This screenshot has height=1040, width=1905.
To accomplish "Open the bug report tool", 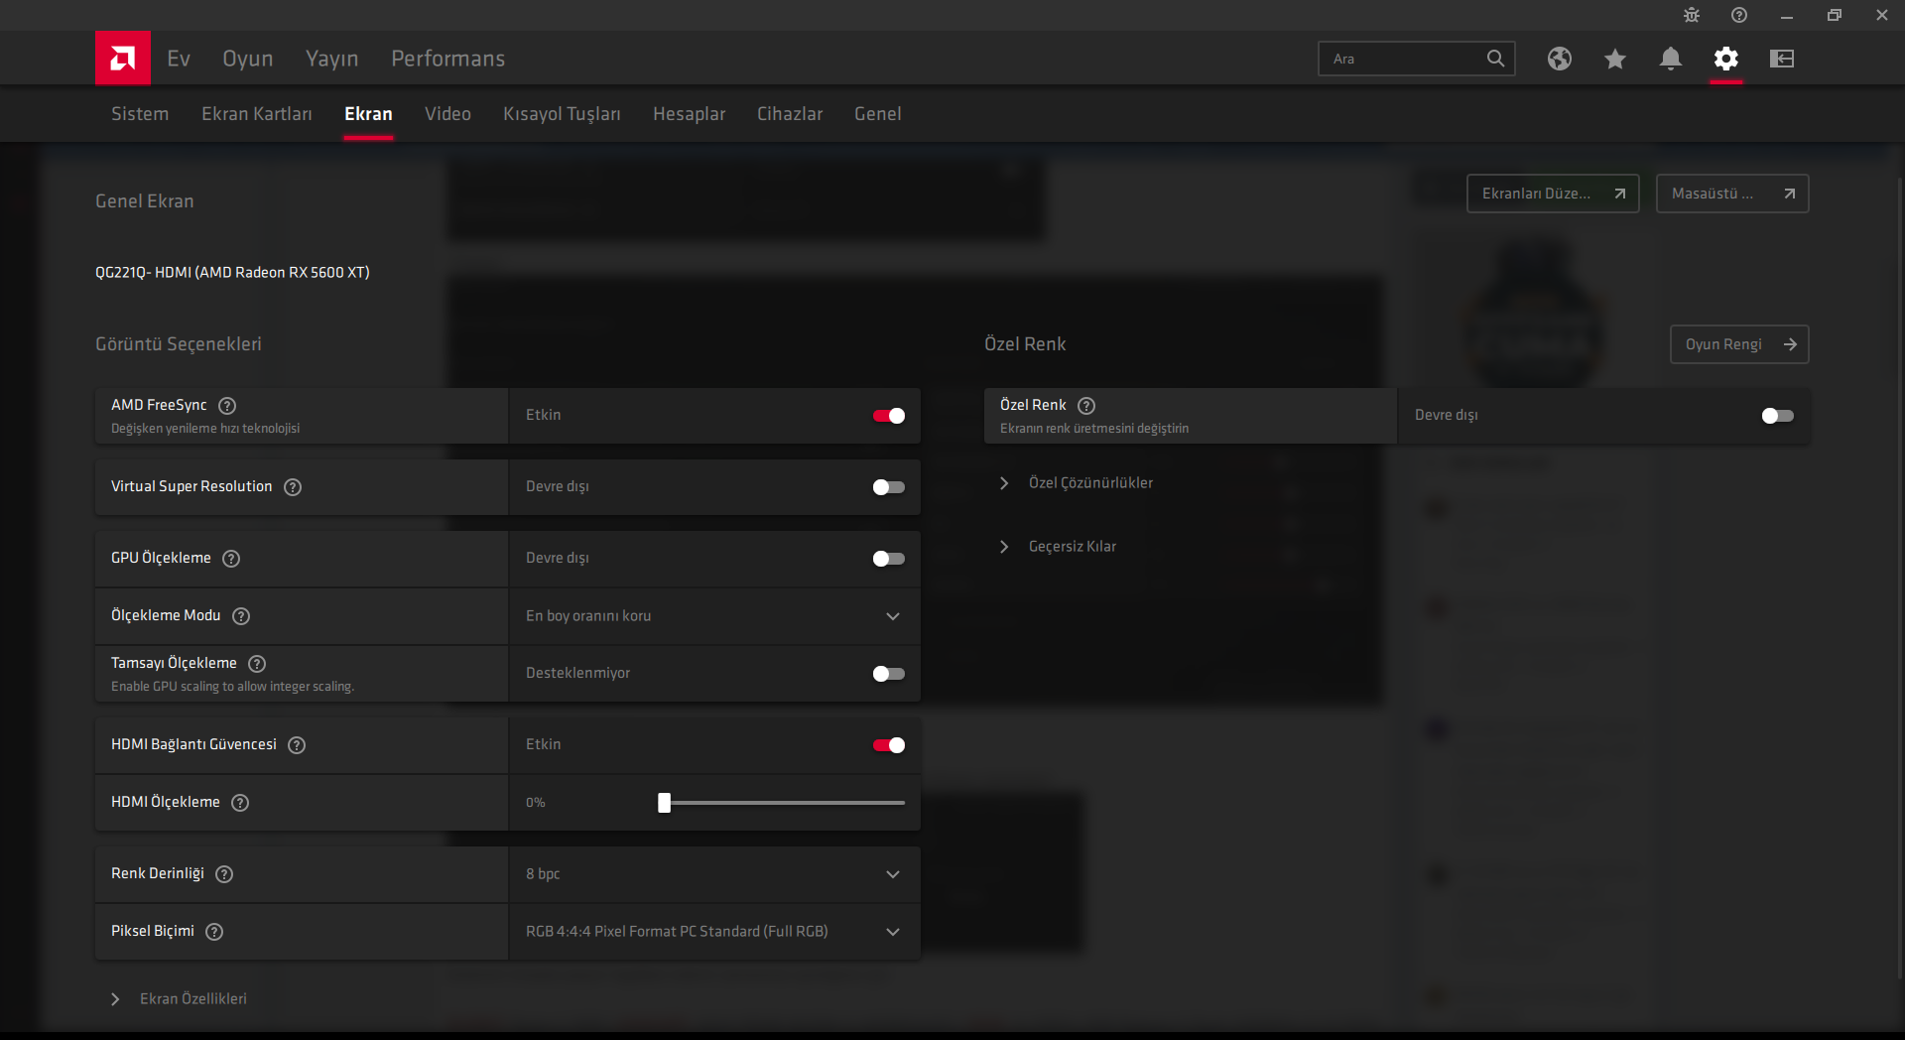I will point(1691,15).
